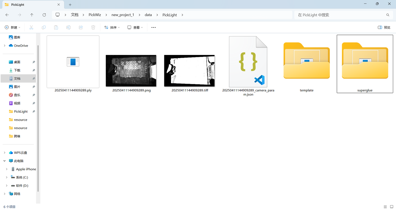Select the 下载 folder in sidebar
Screen dimensions: 396x210
pos(17,70)
